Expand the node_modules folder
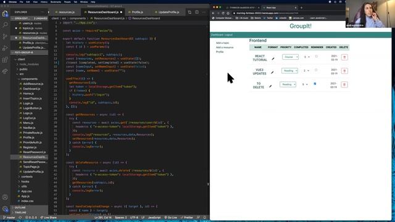 click(29, 64)
